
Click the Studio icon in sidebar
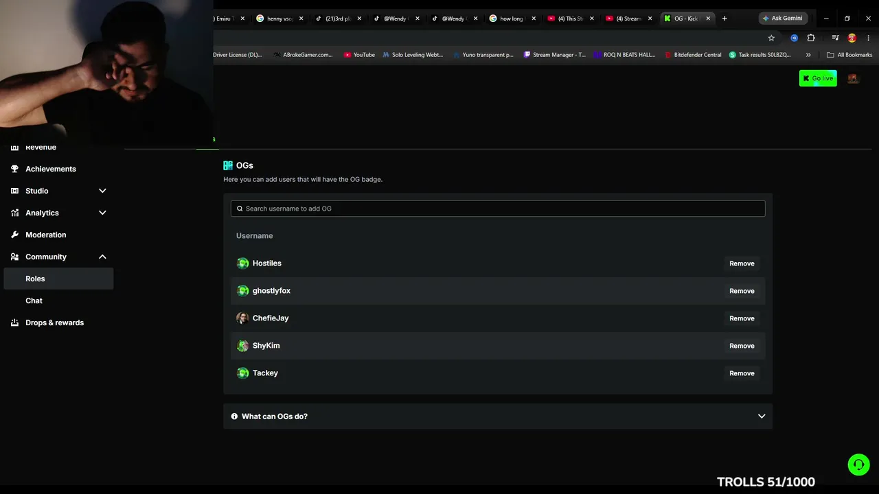(15, 191)
